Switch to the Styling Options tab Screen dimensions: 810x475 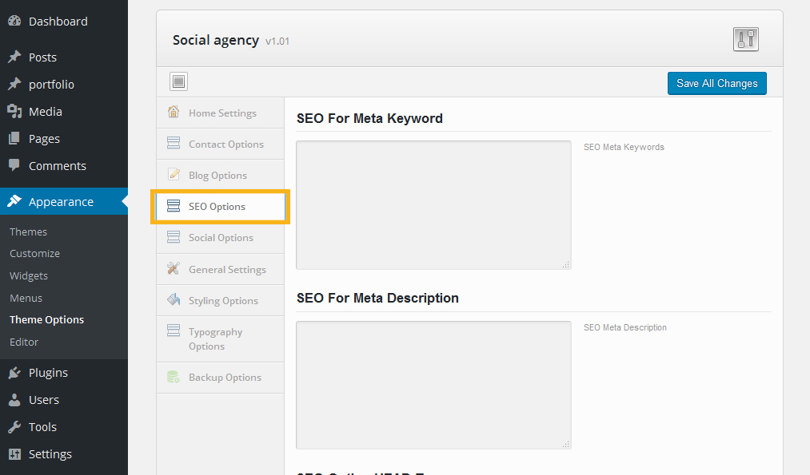coord(221,300)
